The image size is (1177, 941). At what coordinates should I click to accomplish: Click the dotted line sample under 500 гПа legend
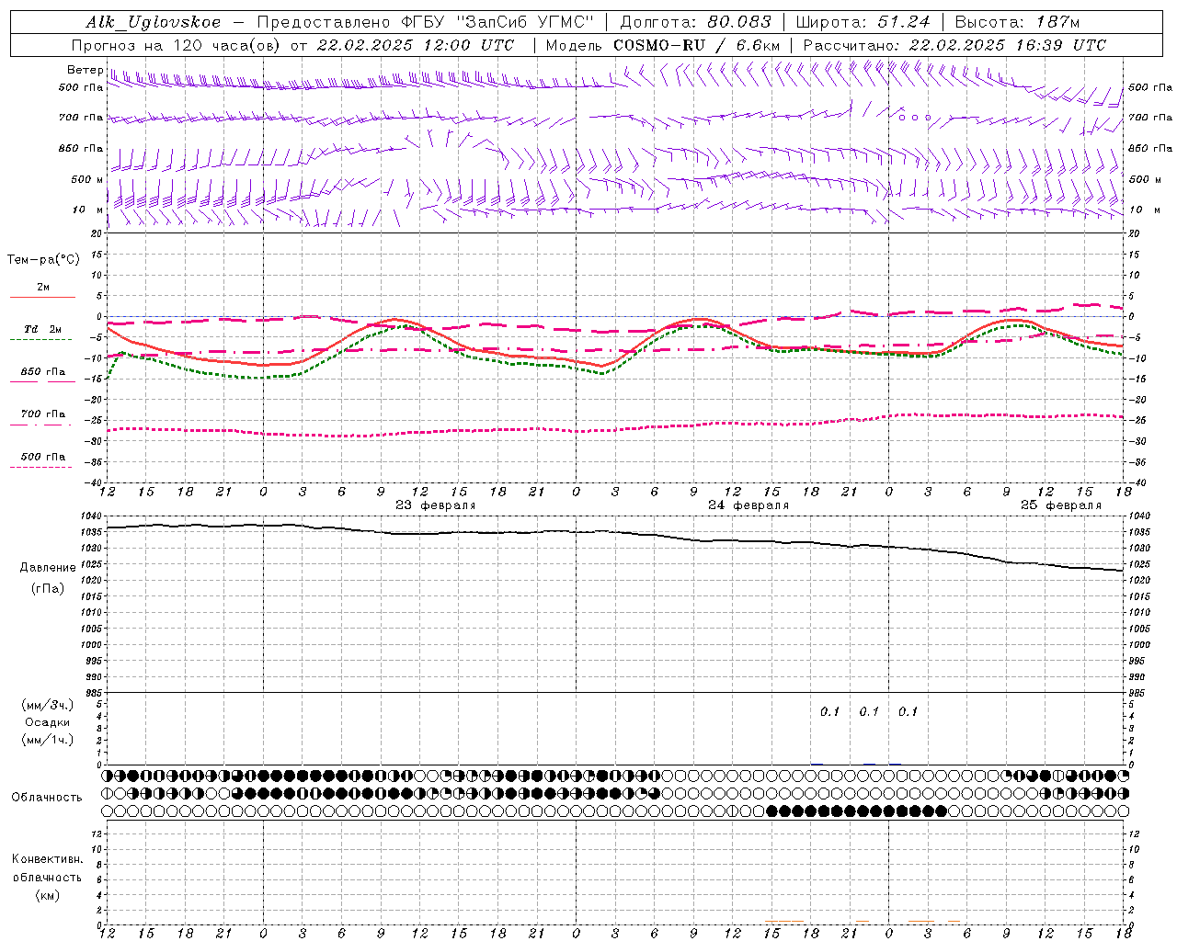41,467
